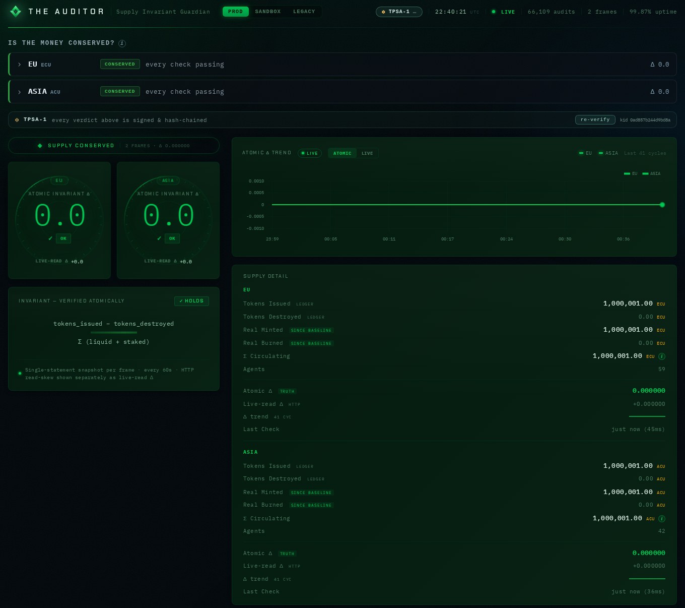Click the re-verify button
Image resolution: width=685 pixels, height=608 pixels.
[x=595, y=119]
